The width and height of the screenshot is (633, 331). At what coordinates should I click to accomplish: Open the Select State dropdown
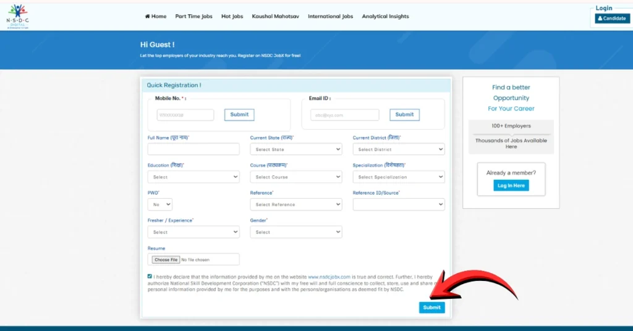point(296,149)
